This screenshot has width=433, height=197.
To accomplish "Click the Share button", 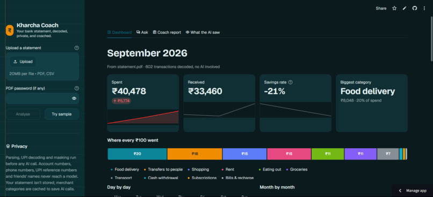I will click(381, 9).
